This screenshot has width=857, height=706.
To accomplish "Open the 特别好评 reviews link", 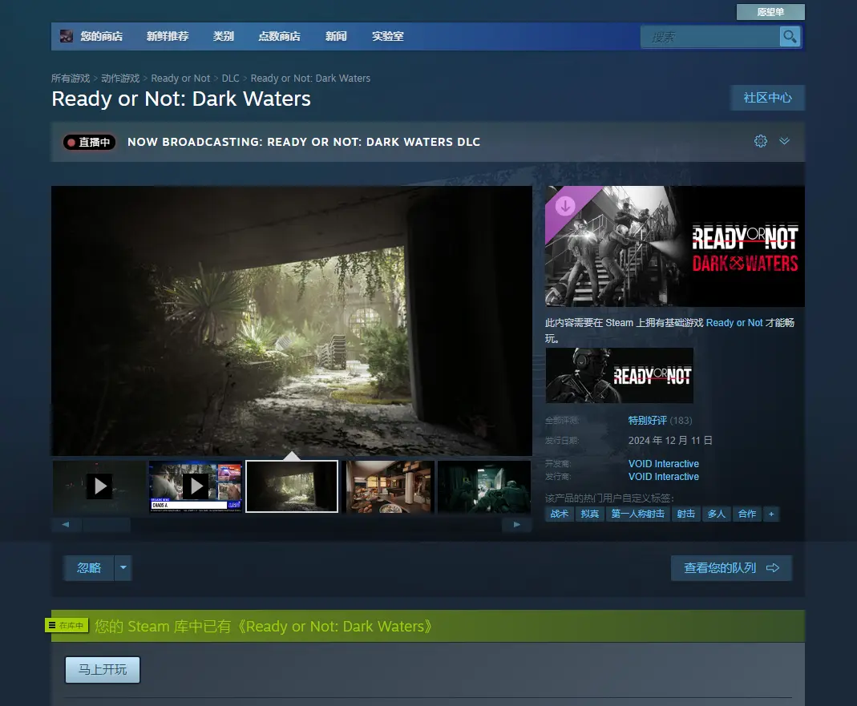I will (x=647, y=420).
